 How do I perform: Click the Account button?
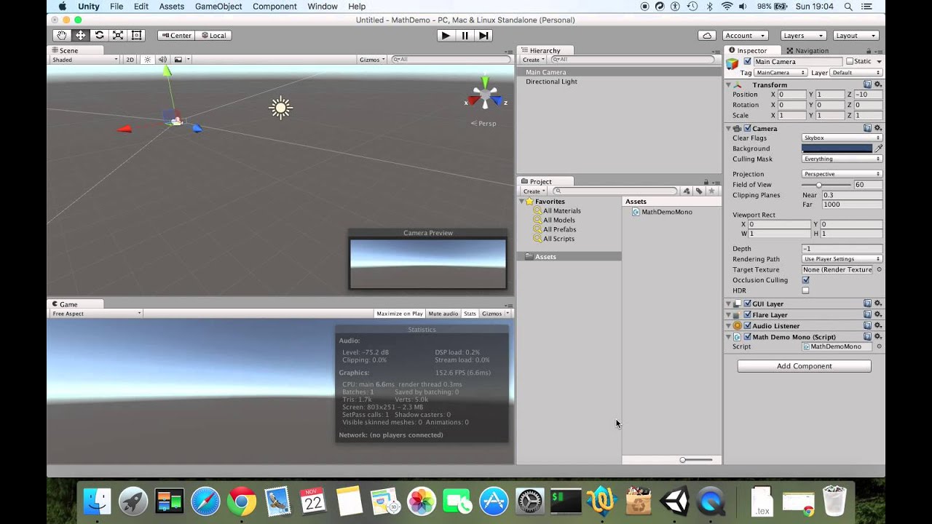746,35
